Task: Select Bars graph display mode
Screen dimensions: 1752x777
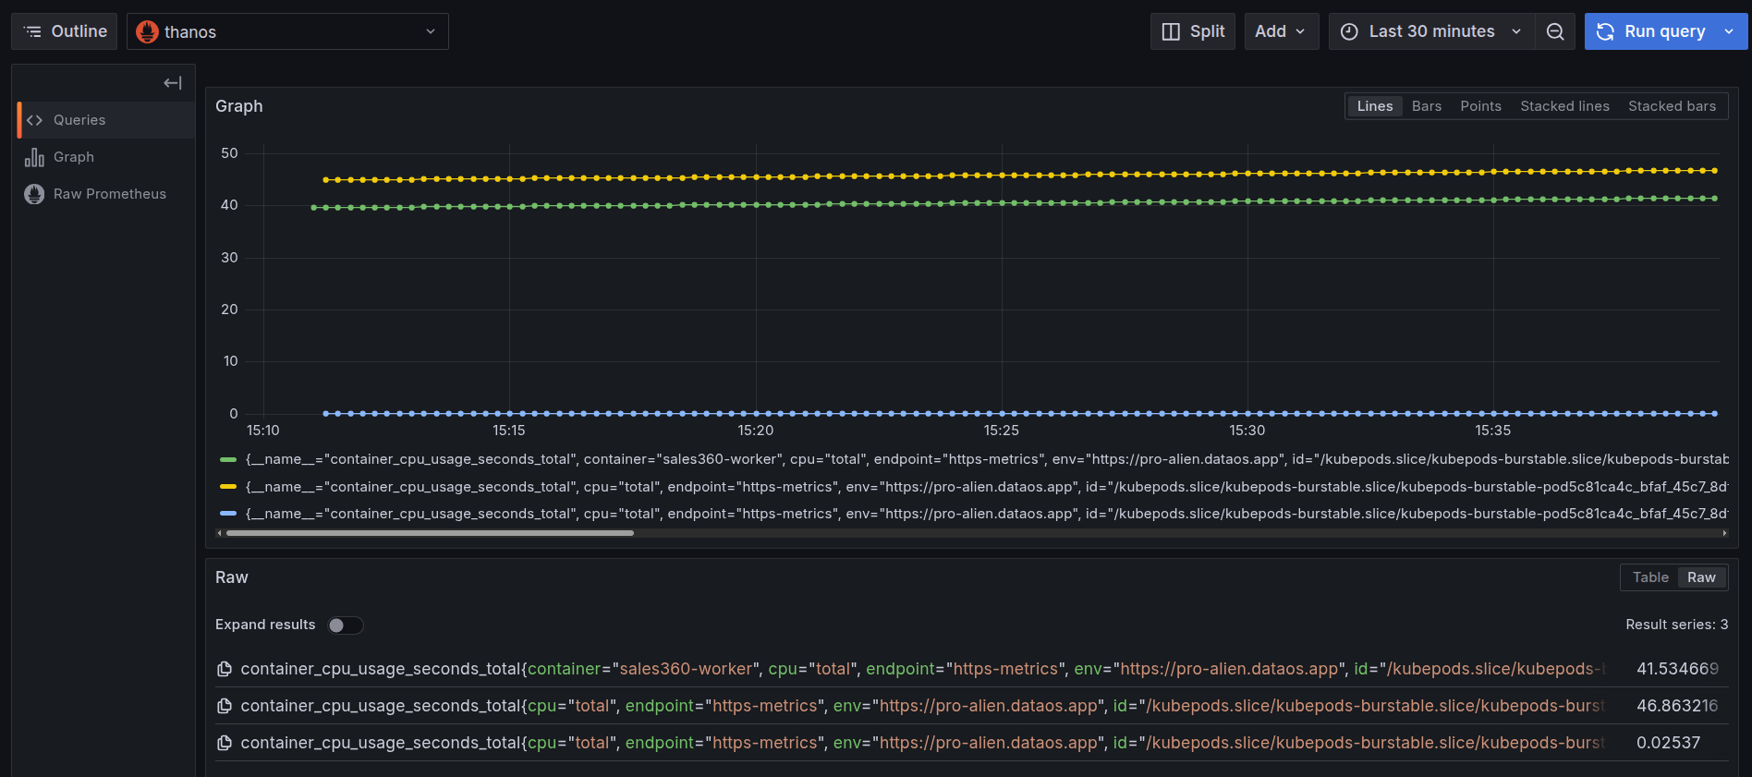Action: click(x=1426, y=106)
